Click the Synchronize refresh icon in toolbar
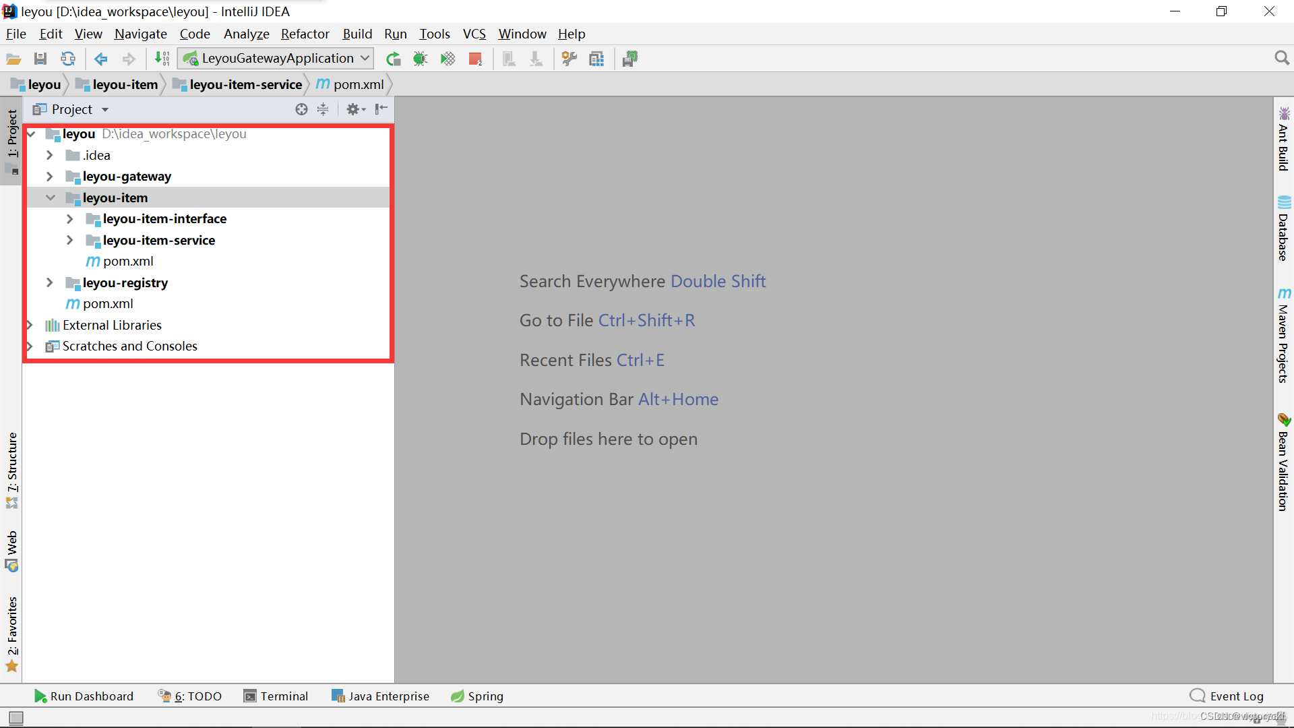The height and width of the screenshot is (728, 1294). (x=68, y=59)
